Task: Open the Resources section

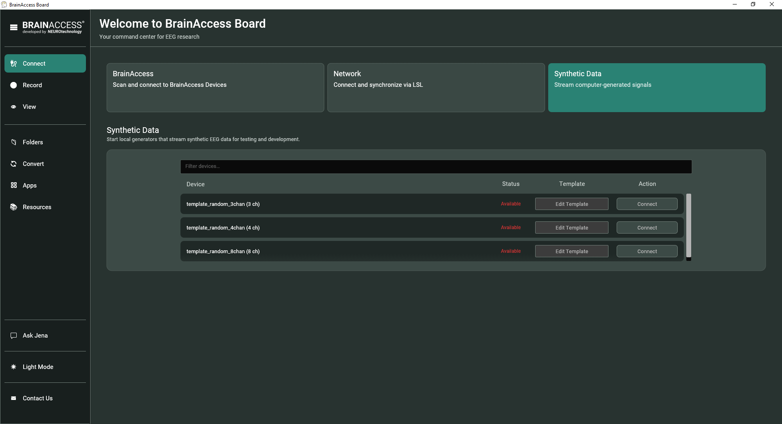Action: [45, 207]
